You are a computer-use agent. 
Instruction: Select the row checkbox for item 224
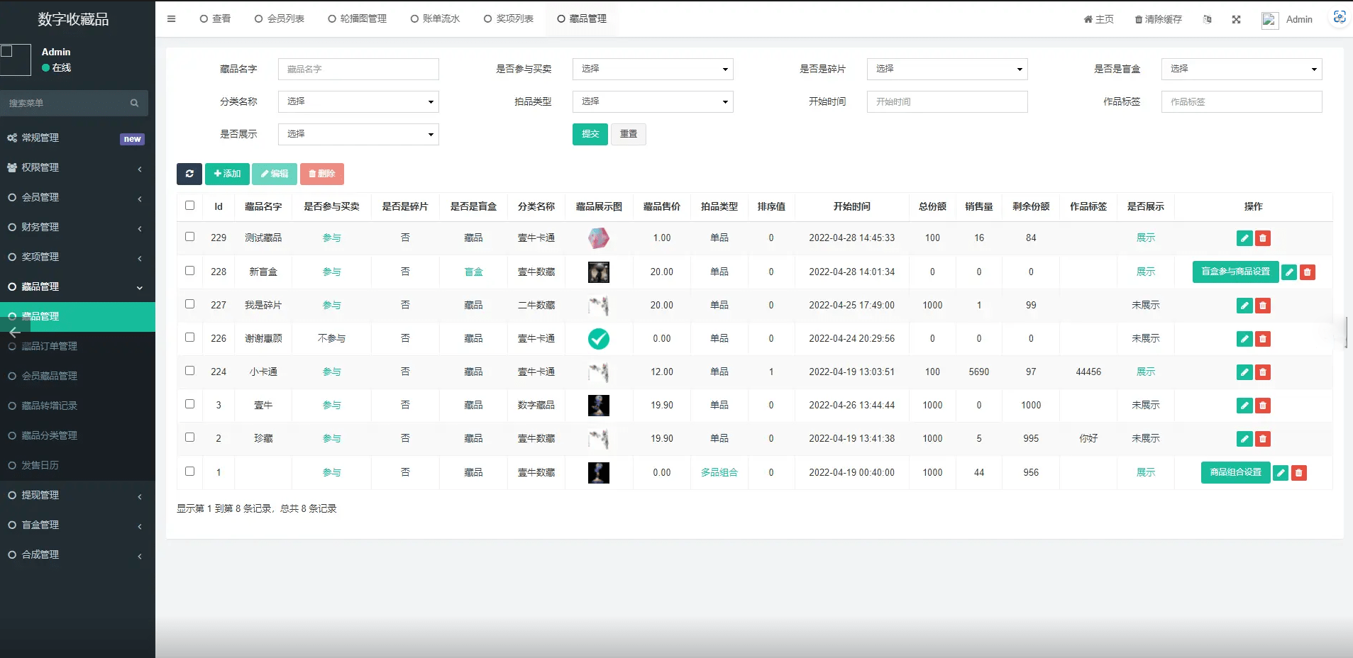[189, 371]
